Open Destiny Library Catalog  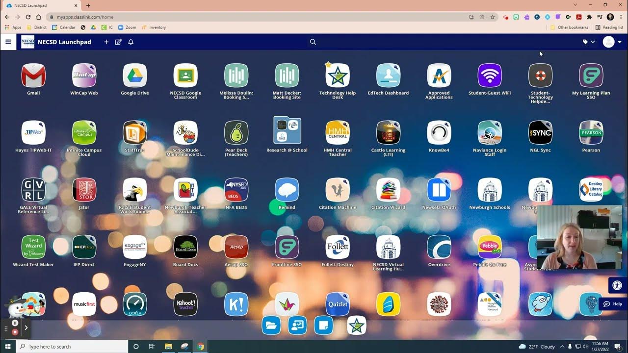point(591,190)
